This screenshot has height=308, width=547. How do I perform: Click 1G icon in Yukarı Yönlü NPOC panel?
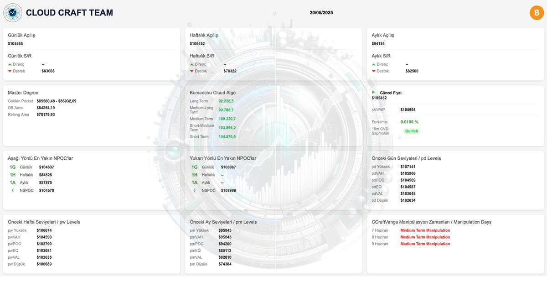pyautogui.click(x=195, y=167)
